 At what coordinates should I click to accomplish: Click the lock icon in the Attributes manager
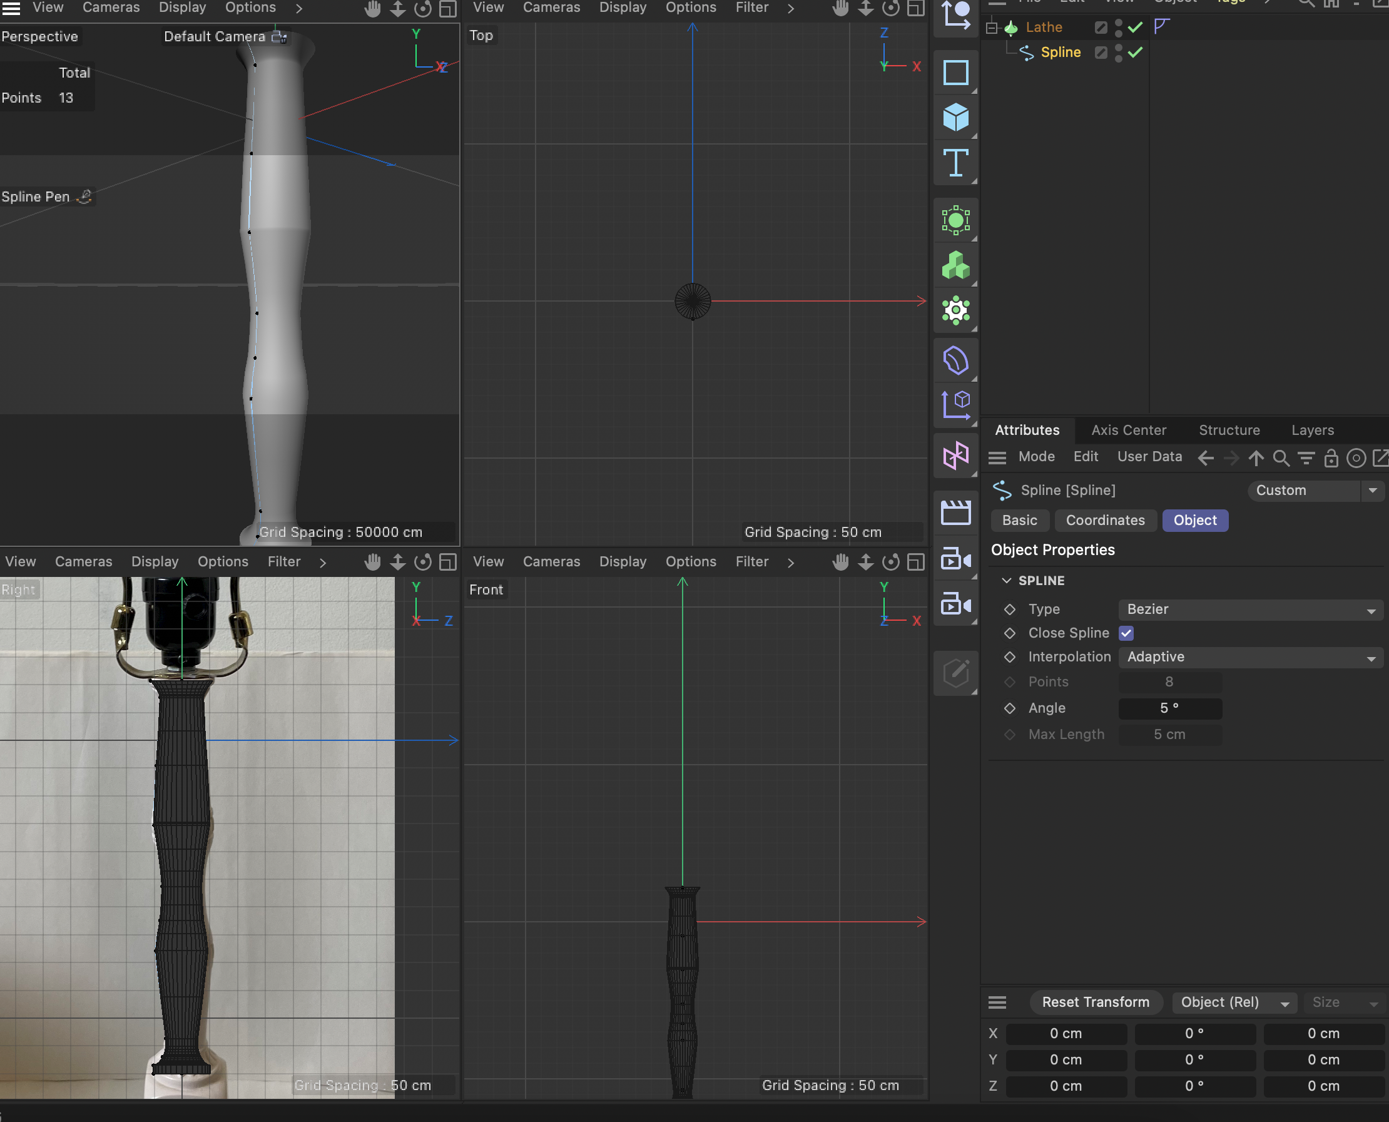click(x=1331, y=457)
